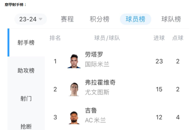The height and width of the screenshot is (130, 196).
Task: Click team name 尤文图斯
Action: pos(97,92)
